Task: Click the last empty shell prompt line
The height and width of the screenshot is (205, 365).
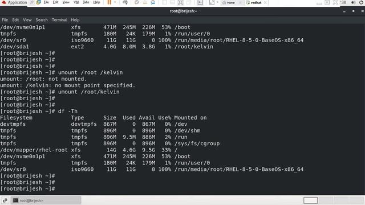Action: [x=27, y=188]
